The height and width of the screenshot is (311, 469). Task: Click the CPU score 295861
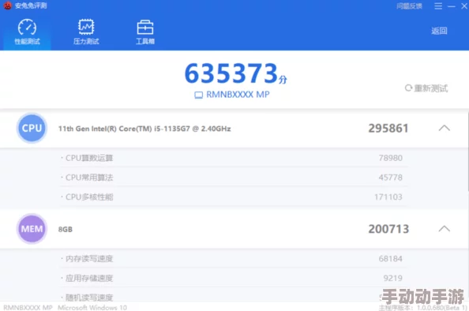pyautogui.click(x=388, y=129)
